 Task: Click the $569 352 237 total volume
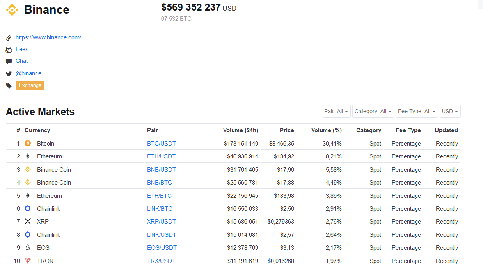pyautogui.click(x=191, y=7)
